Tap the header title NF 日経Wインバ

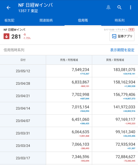36,5
